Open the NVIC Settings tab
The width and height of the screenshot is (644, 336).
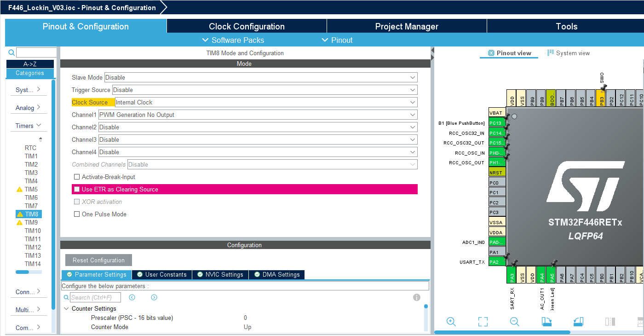(x=220, y=274)
